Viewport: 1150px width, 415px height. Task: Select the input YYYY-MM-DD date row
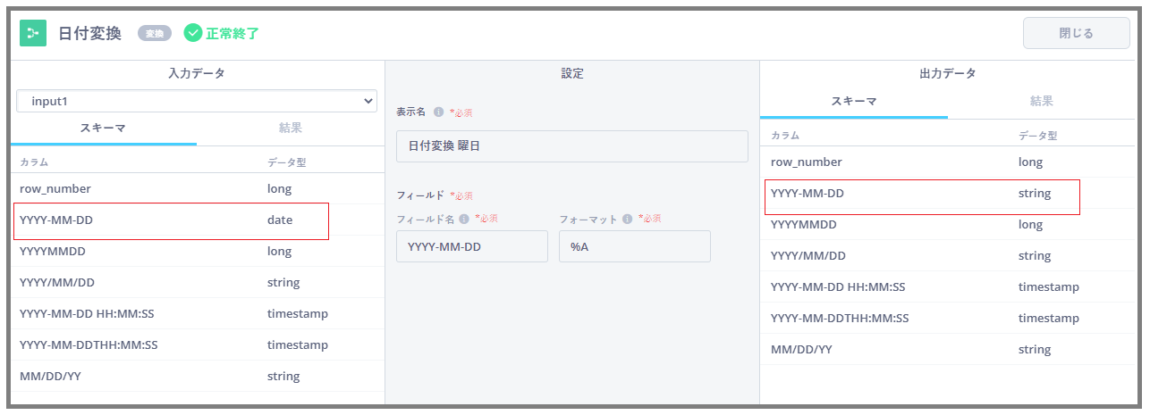point(198,220)
